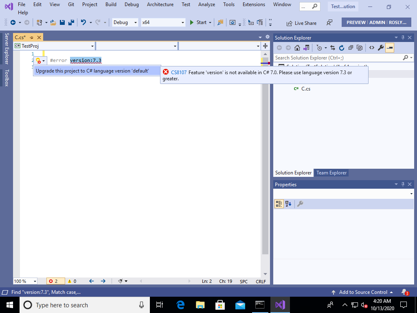The height and width of the screenshot is (313, 417).
Task: Open File Explorer from taskbar
Action: point(200,305)
